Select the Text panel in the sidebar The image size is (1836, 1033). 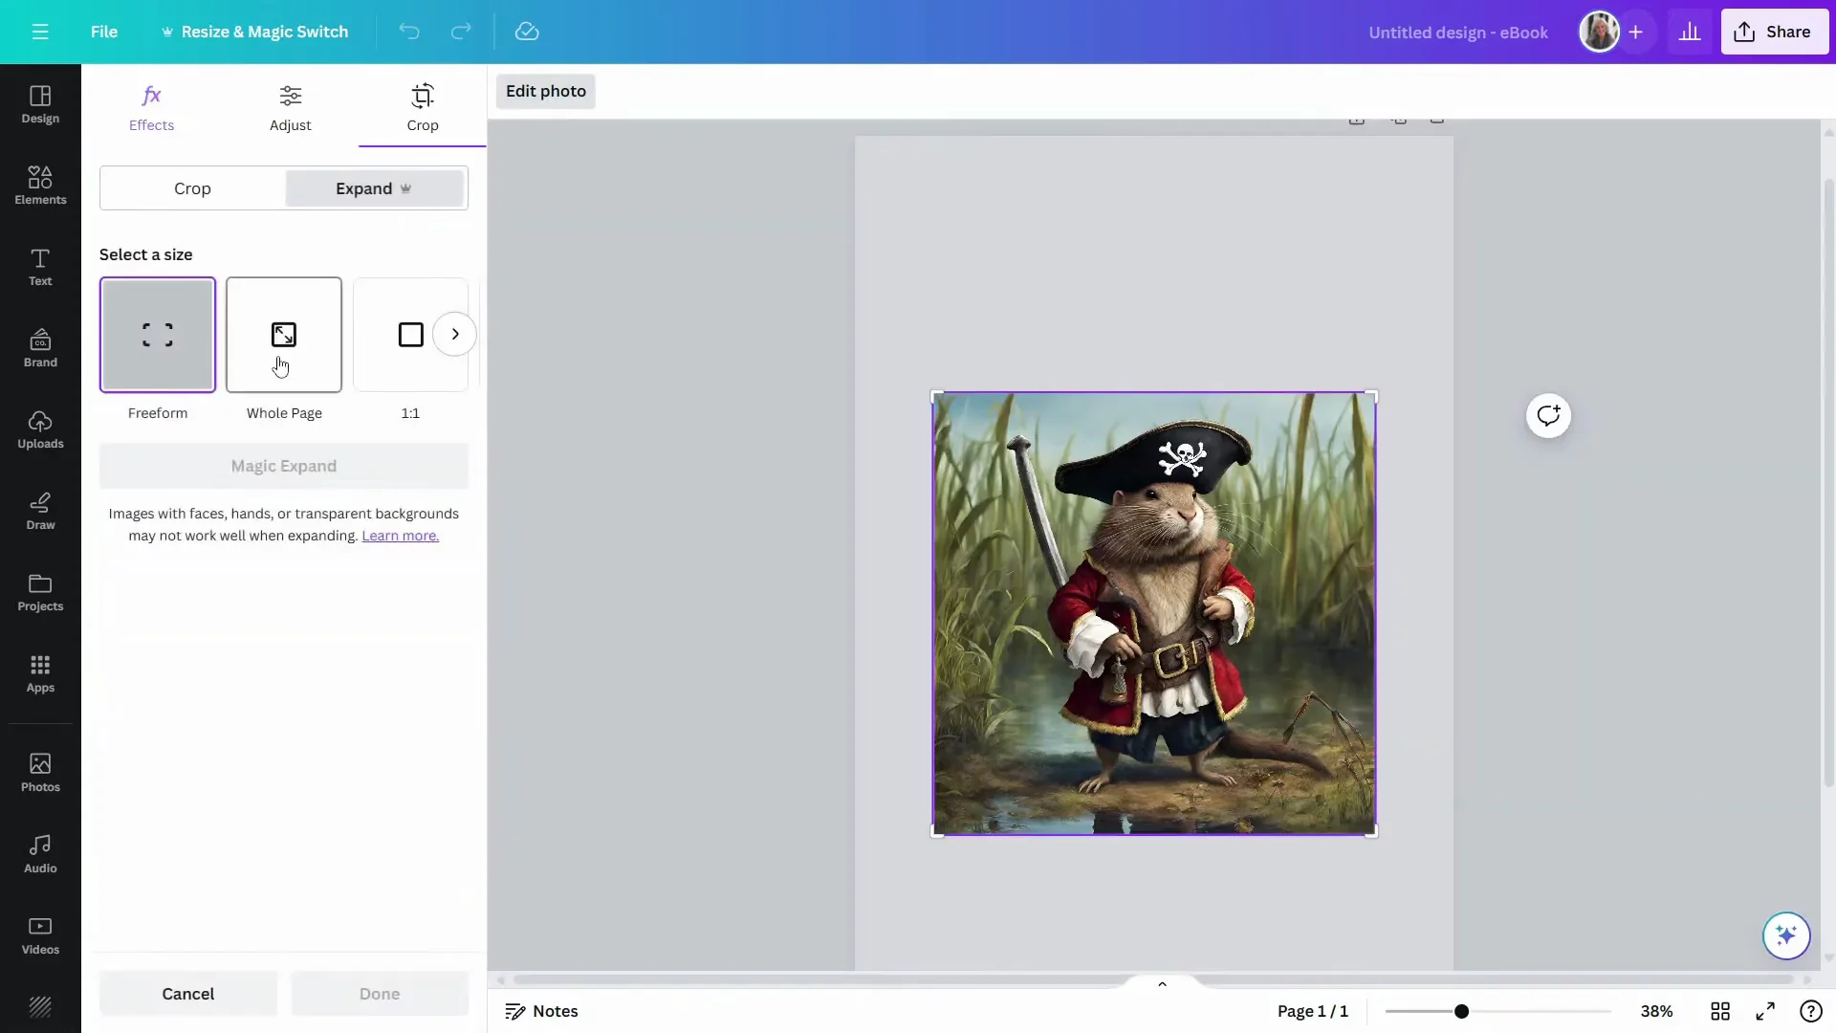pos(39,266)
